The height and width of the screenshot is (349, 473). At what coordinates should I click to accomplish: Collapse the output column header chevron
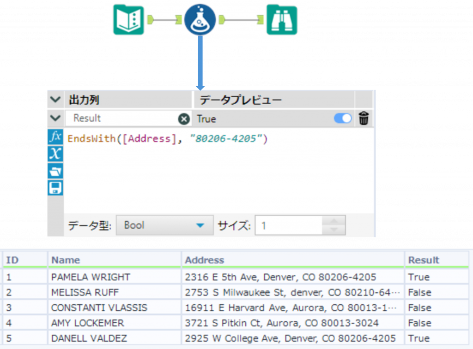coord(55,100)
